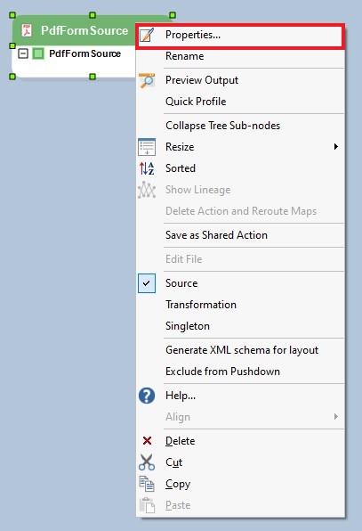This screenshot has width=362, height=531.
Task: Click the Copy pages icon
Action: point(147,484)
